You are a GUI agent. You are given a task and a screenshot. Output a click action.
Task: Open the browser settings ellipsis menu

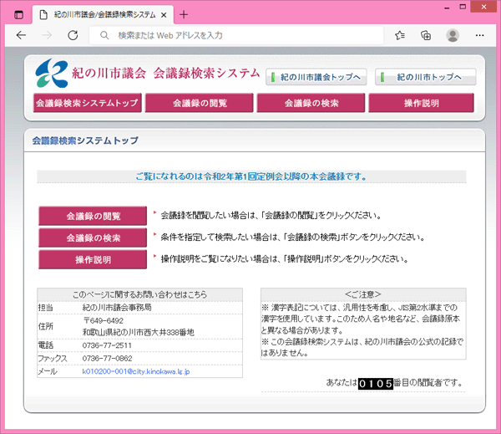click(479, 35)
